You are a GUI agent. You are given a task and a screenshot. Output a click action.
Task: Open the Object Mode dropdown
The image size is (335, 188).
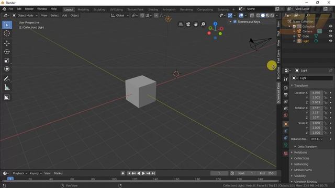pyautogui.click(x=25, y=15)
